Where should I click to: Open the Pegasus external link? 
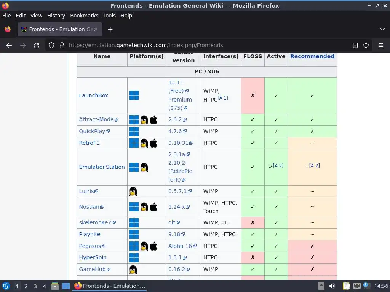(92, 246)
